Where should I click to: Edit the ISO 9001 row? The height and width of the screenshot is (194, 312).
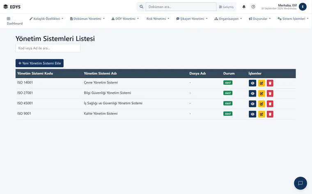tap(262, 114)
